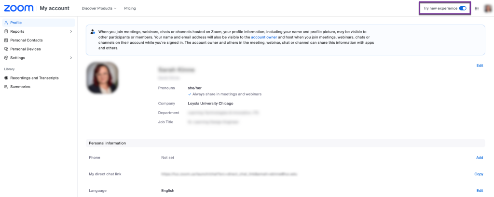Screen dimensions: 494x197
Task: Click the My account heading
Action: tap(55, 9)
